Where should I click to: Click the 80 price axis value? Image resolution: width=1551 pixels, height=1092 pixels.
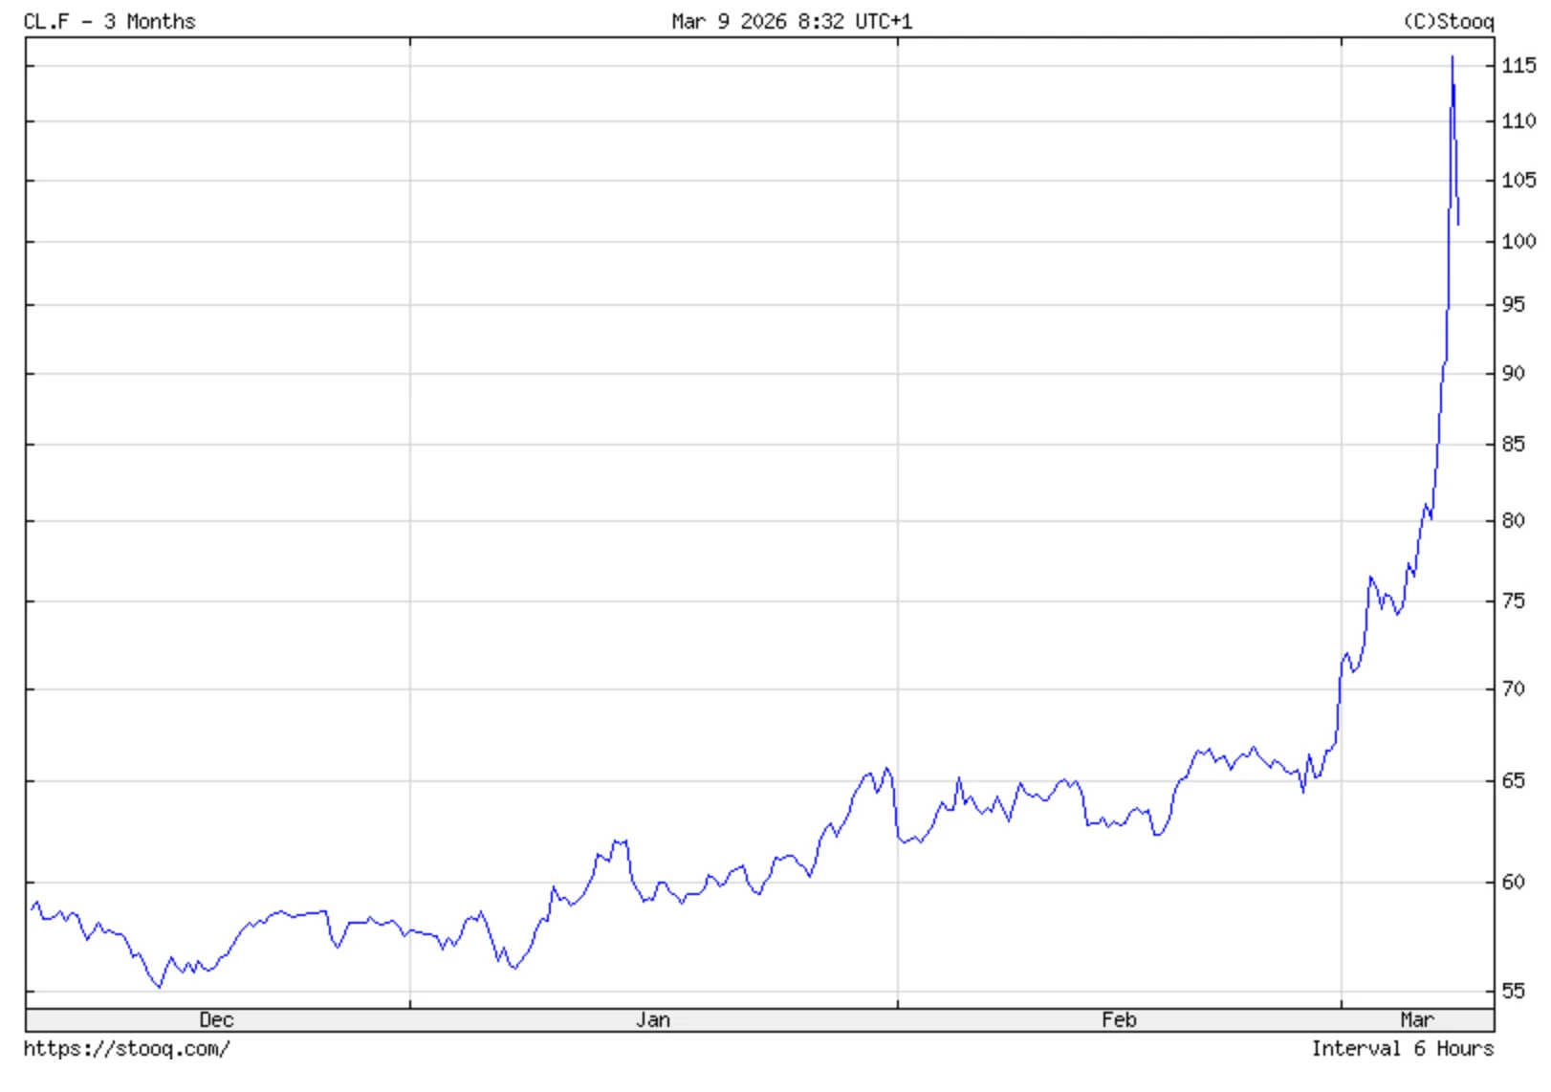coord(1513,521)
